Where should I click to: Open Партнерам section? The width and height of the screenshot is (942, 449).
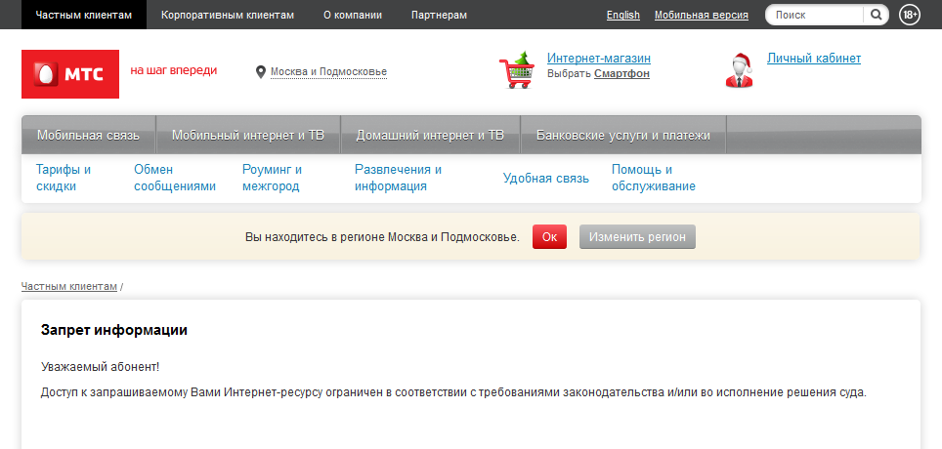coord(439,15)
